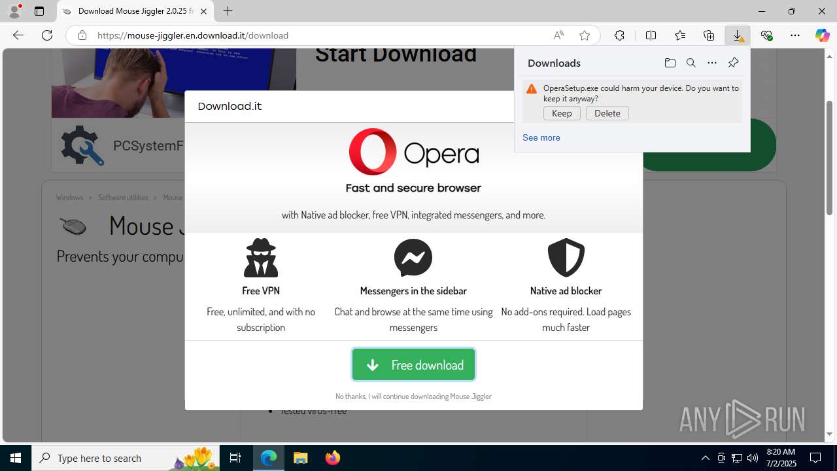Click the Opera logo in dialog
This screenshot has height=471, width=837.
tap(413, 152)
